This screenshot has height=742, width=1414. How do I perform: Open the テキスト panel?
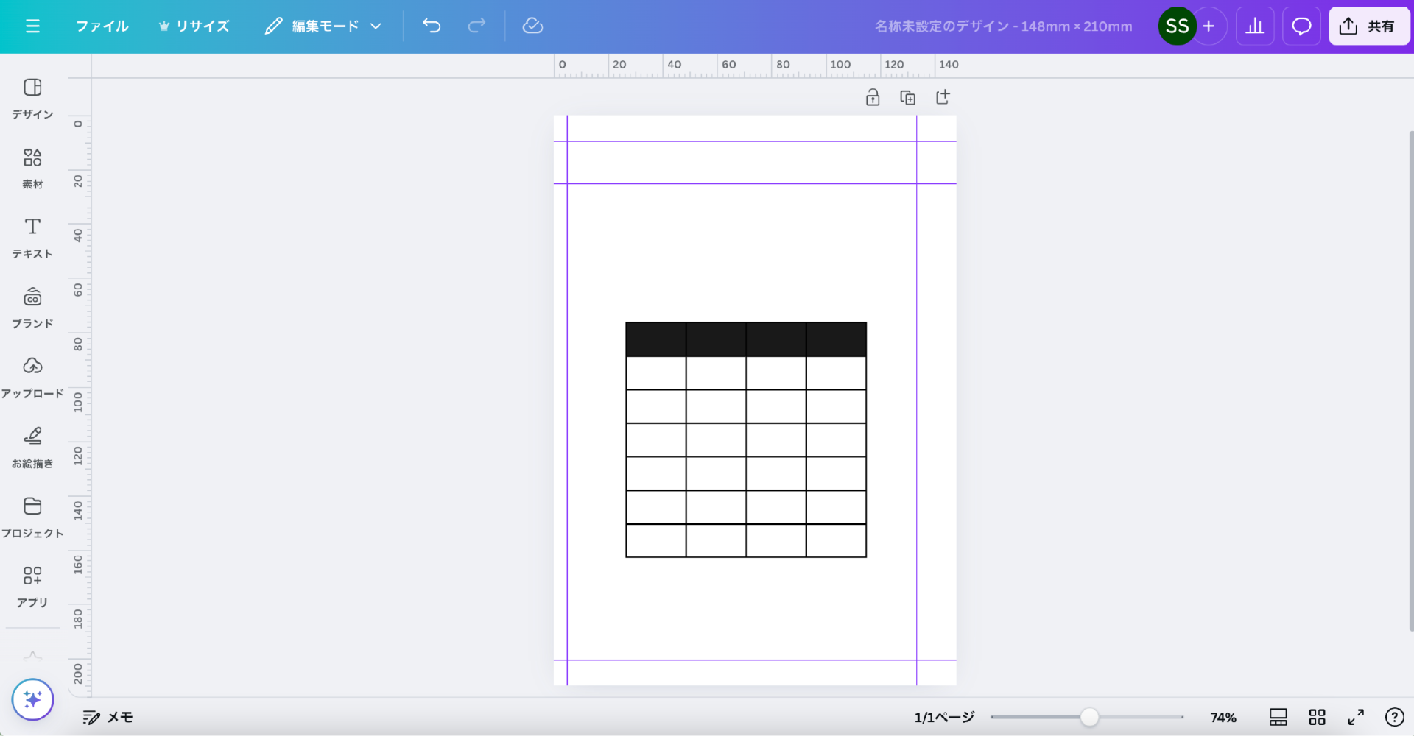click(32, 237)
